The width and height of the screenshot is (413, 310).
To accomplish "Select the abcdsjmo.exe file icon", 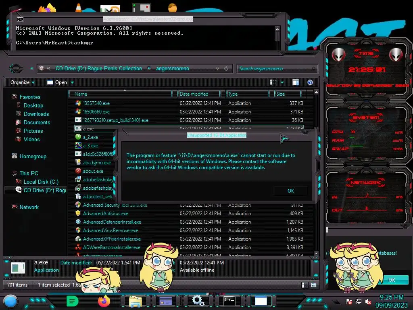I will coord(78,162).
